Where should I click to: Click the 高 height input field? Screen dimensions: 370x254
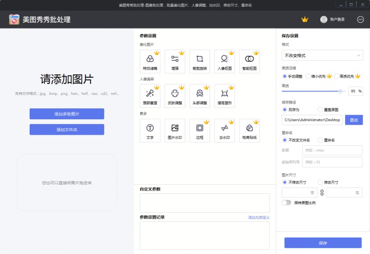pyautogui.click(x=345, y=193)
